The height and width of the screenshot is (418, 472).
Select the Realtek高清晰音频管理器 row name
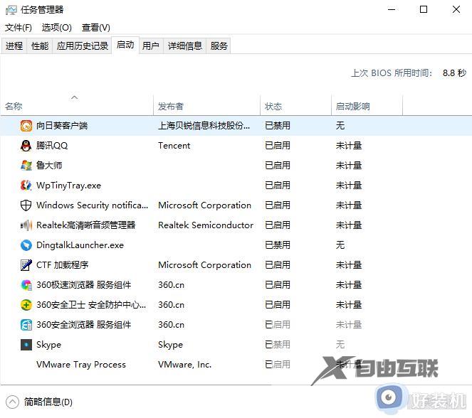(86, 225)
